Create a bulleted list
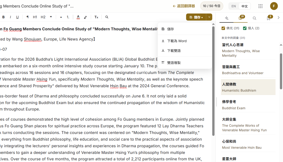Screen dimensions: 283x162 click(x=61, y=17)
